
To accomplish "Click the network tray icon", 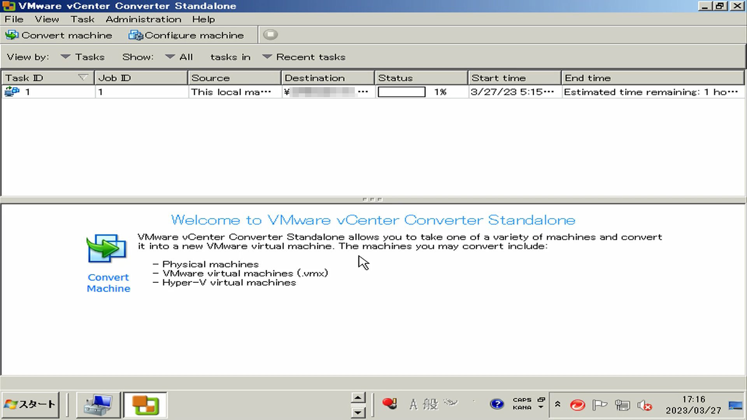I will pos(622,405).
